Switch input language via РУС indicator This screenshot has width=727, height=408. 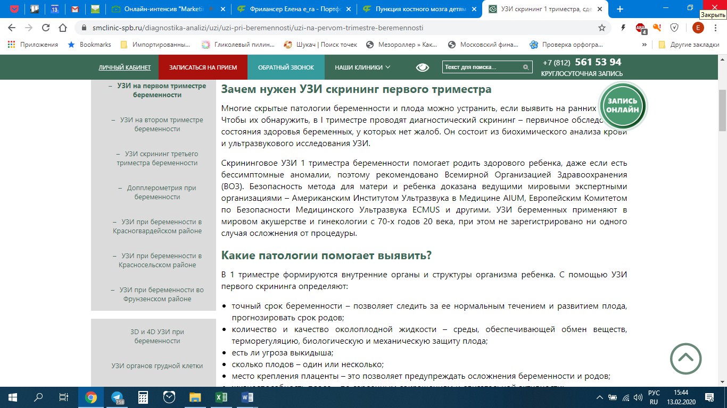pos(654,397)
